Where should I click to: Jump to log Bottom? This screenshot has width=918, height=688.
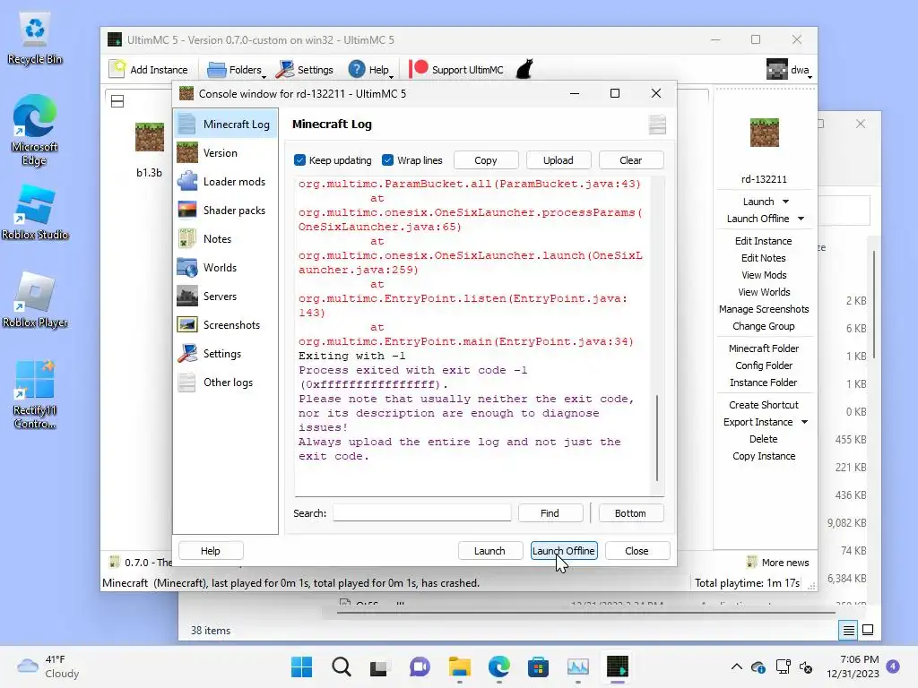click(630, 513)
